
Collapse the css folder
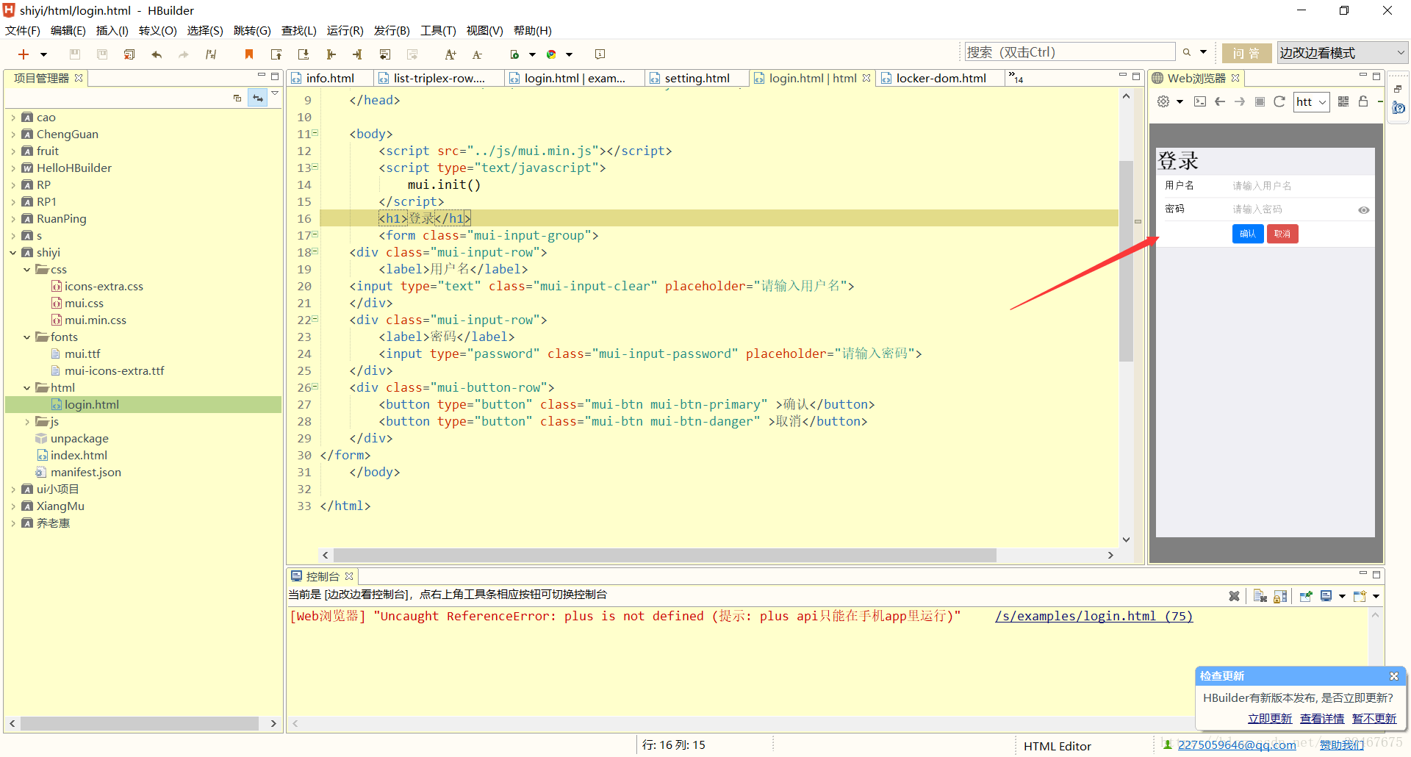pos(27,270)
